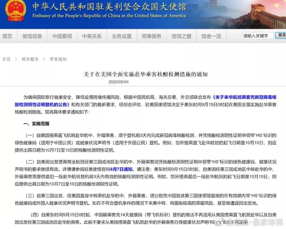Image resolution: width=286 pixels, height=229 pixels.
Task: Click the paragraph starting with （三）自第三国出发
Action: pyautogui.click(x=146, y=199)
